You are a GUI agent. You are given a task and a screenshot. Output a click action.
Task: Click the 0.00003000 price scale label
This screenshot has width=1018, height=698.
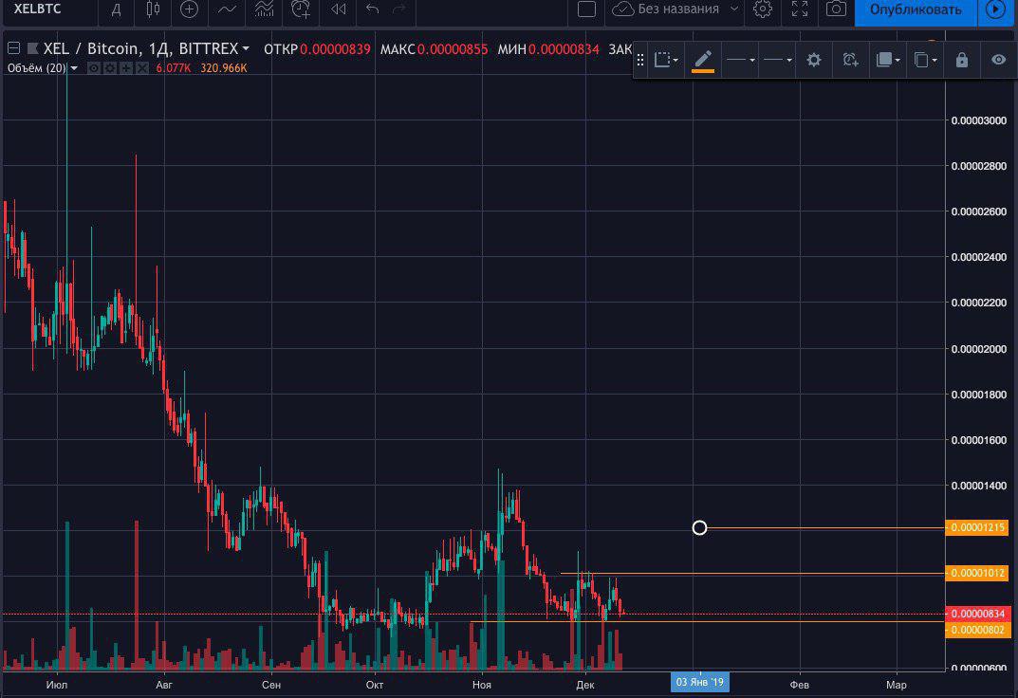pyautogui.click(x=978, y=120)
